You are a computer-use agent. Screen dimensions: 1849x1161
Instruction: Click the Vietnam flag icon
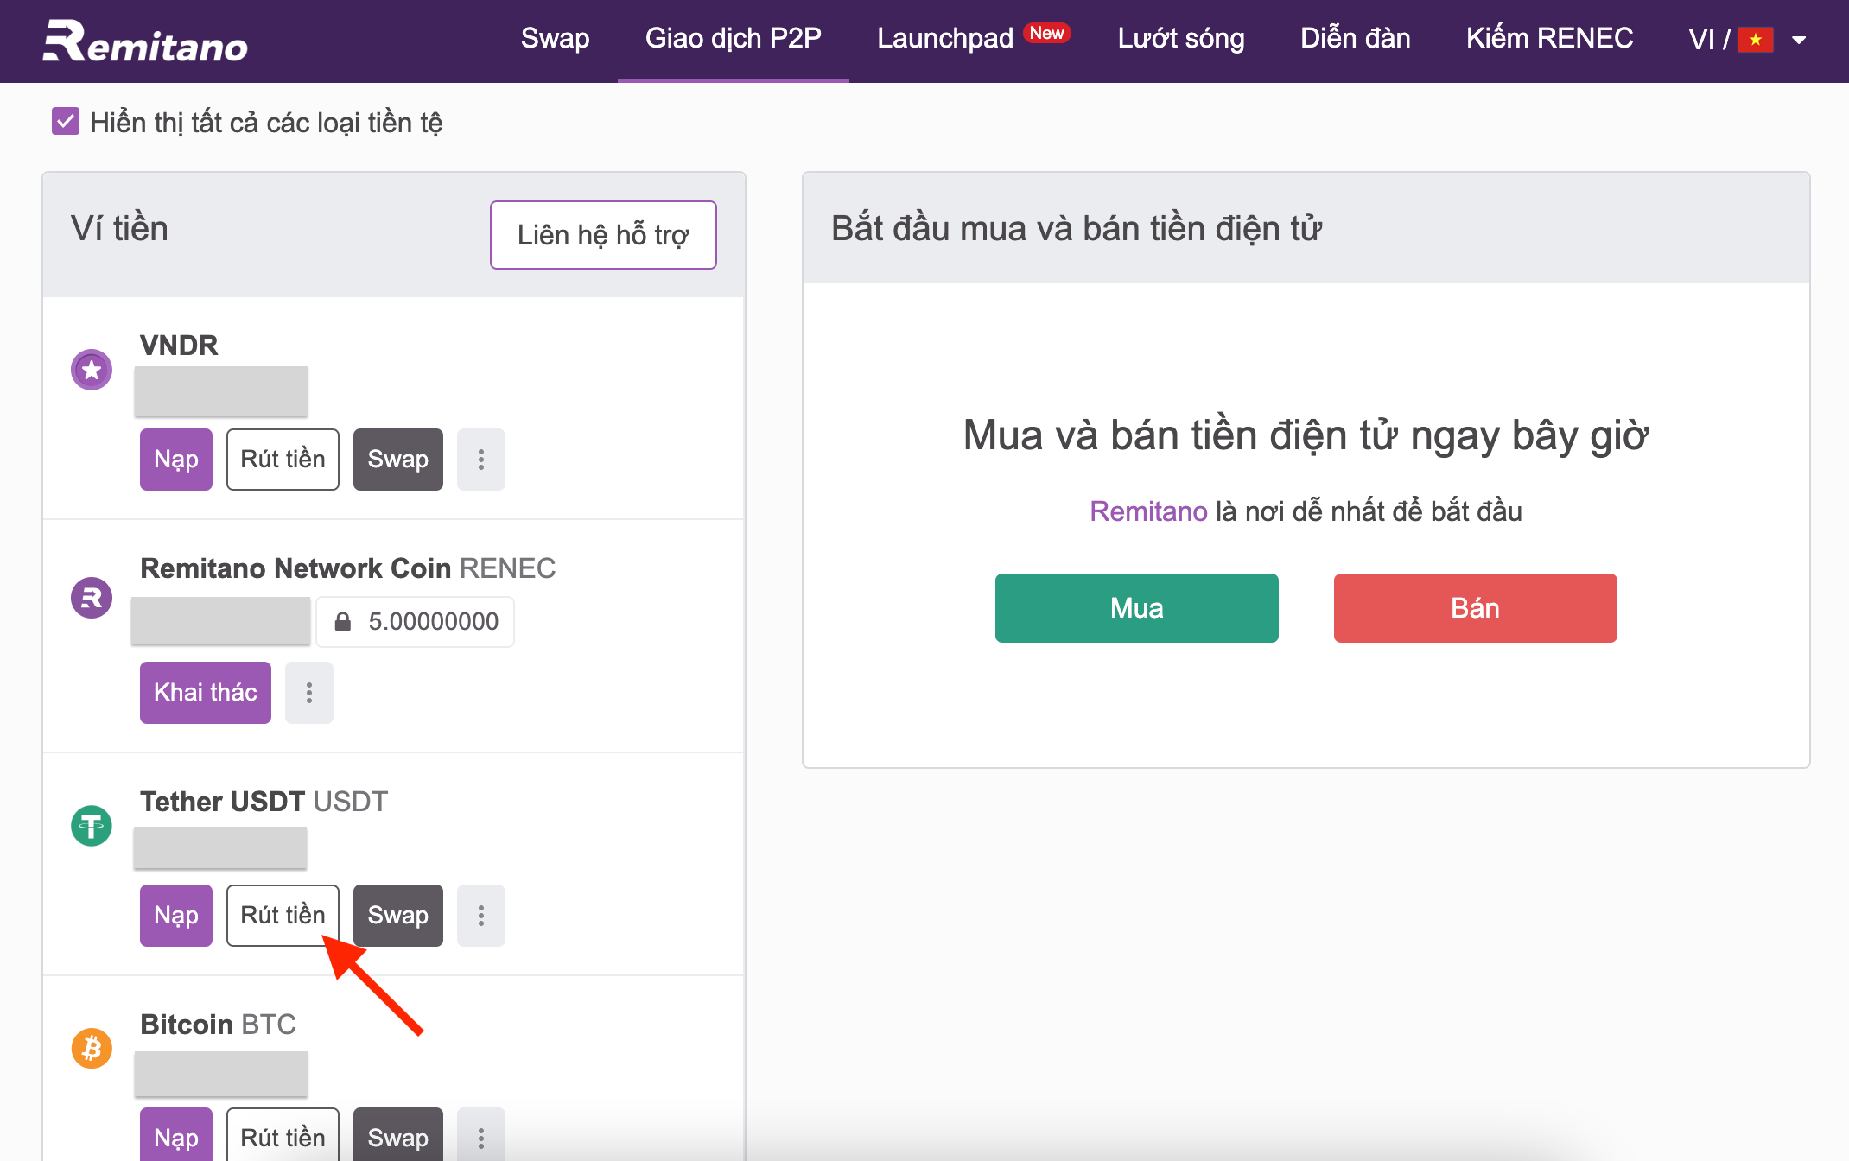1756,40
